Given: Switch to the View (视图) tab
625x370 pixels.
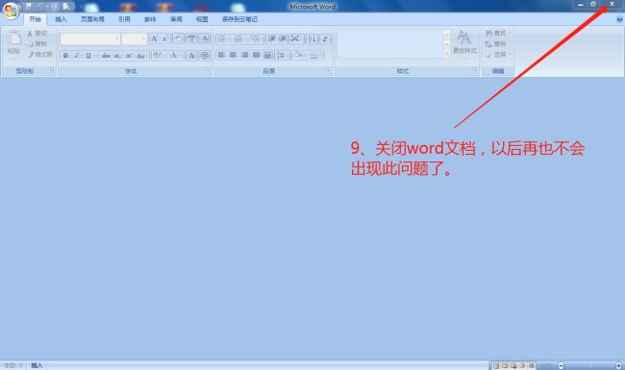Looking at the screenshot, I should 202,19.
